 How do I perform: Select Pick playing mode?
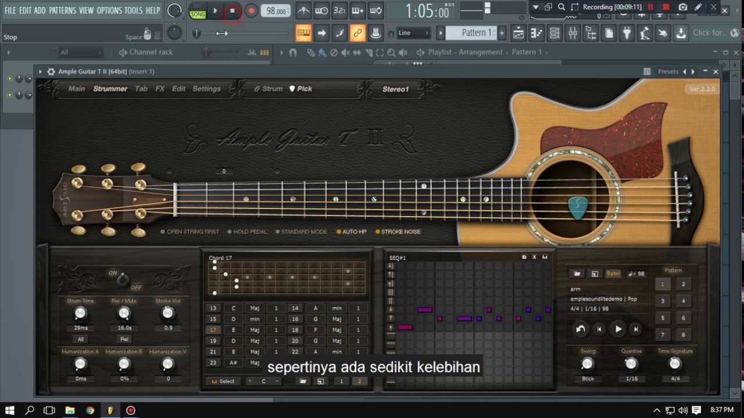(x=301, y=89)
